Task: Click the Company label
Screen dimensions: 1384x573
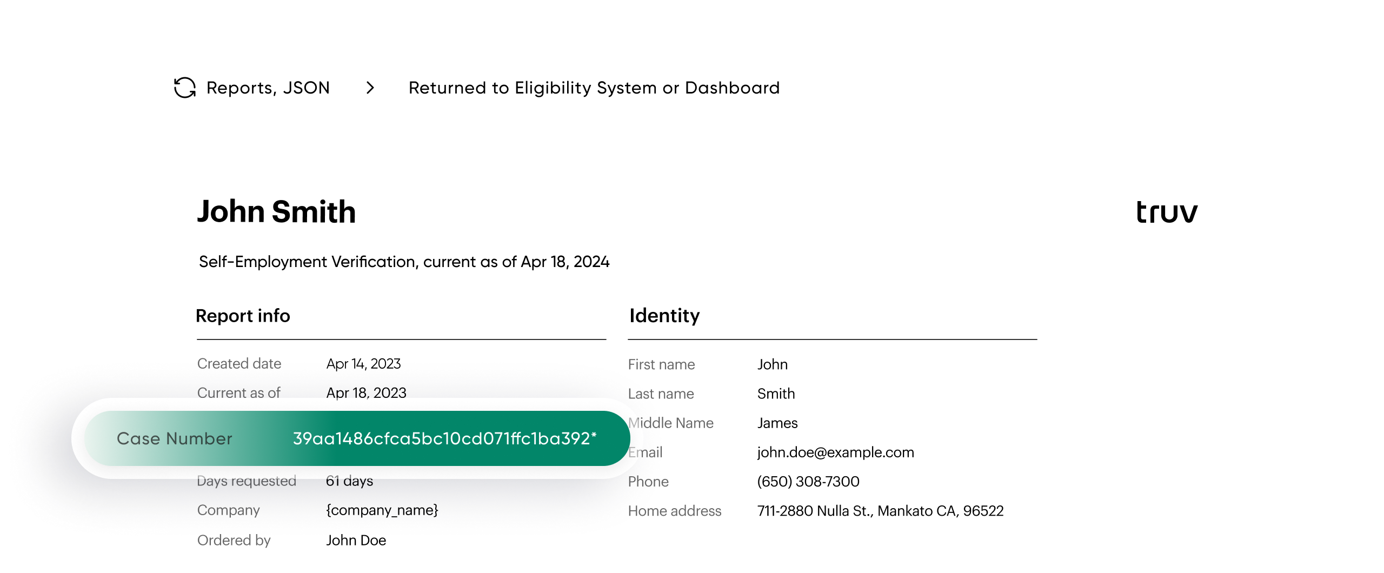Action: click(228, 510)
